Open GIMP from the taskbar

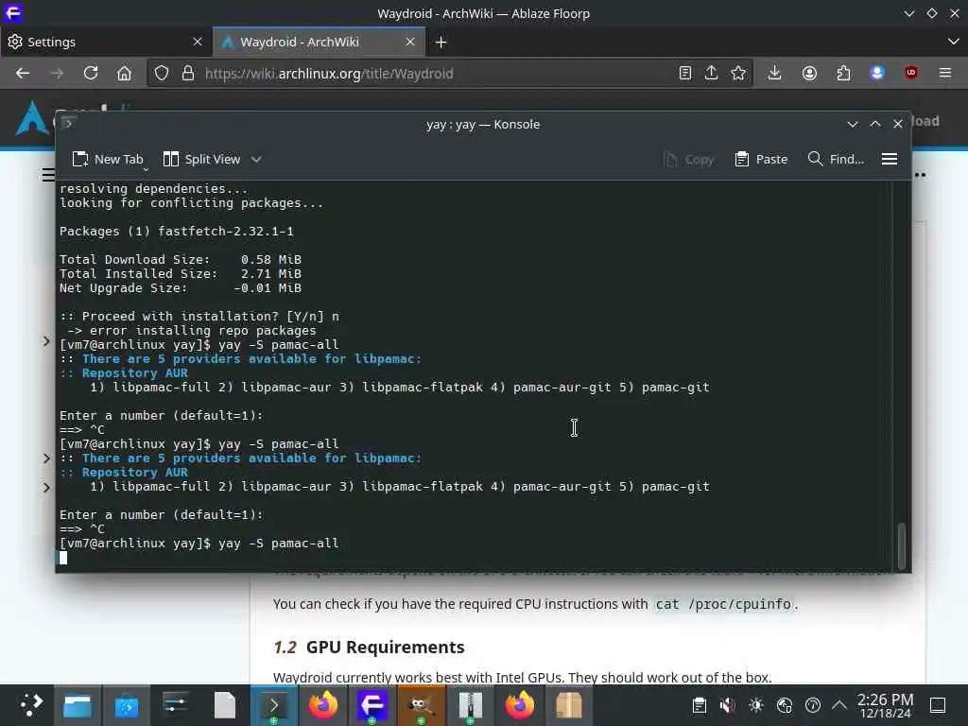pyautogui.click(x=421, y=705)
